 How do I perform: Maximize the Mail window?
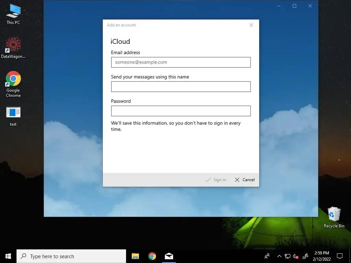pyautogui.click(x=294, y=6)
